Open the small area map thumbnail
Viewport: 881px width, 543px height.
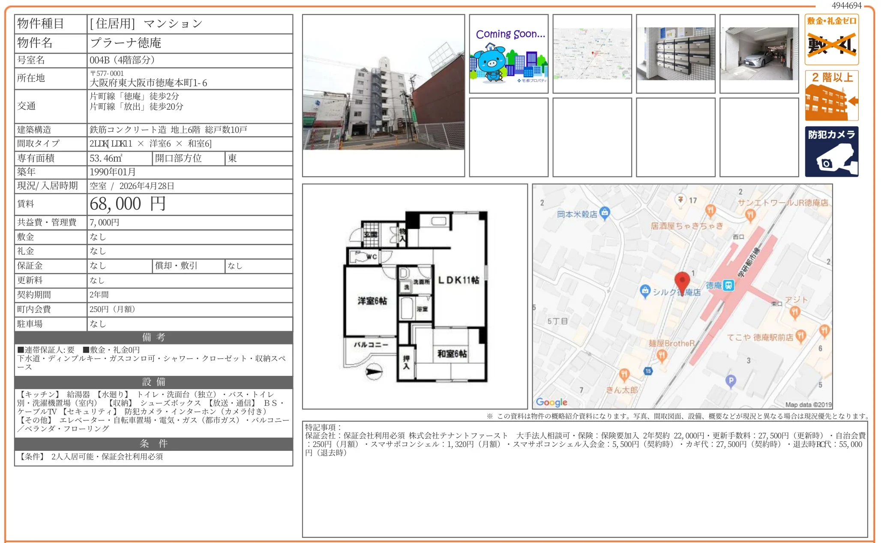pyautogui.click(x=592, y=54)
